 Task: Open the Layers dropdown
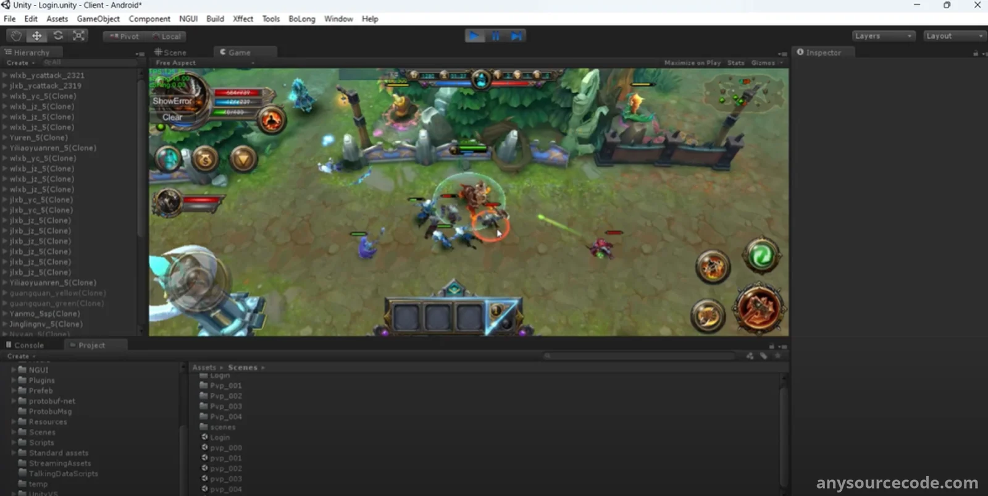pyautogui.click(x=883, y=36)
